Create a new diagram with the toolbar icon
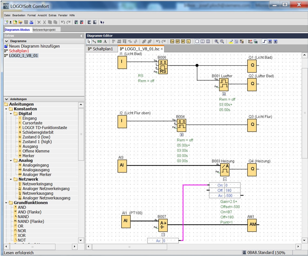This screenshot has width=308, height=256. click(6, 22)
